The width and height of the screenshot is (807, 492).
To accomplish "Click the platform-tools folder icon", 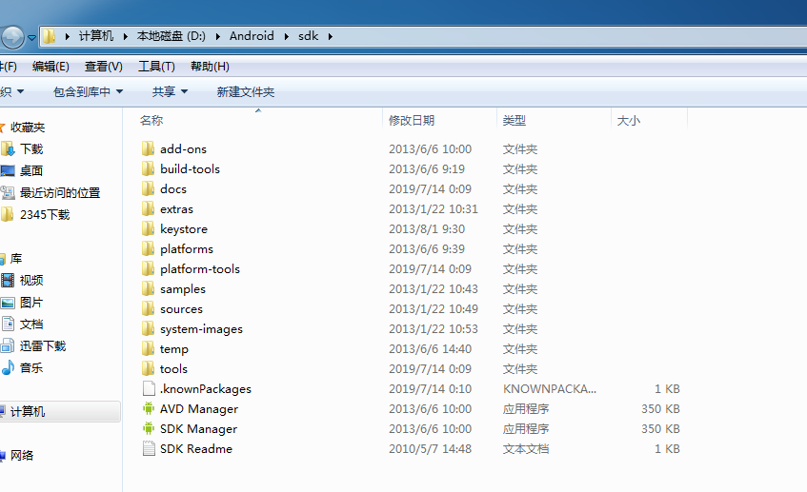I will [149, 269].
